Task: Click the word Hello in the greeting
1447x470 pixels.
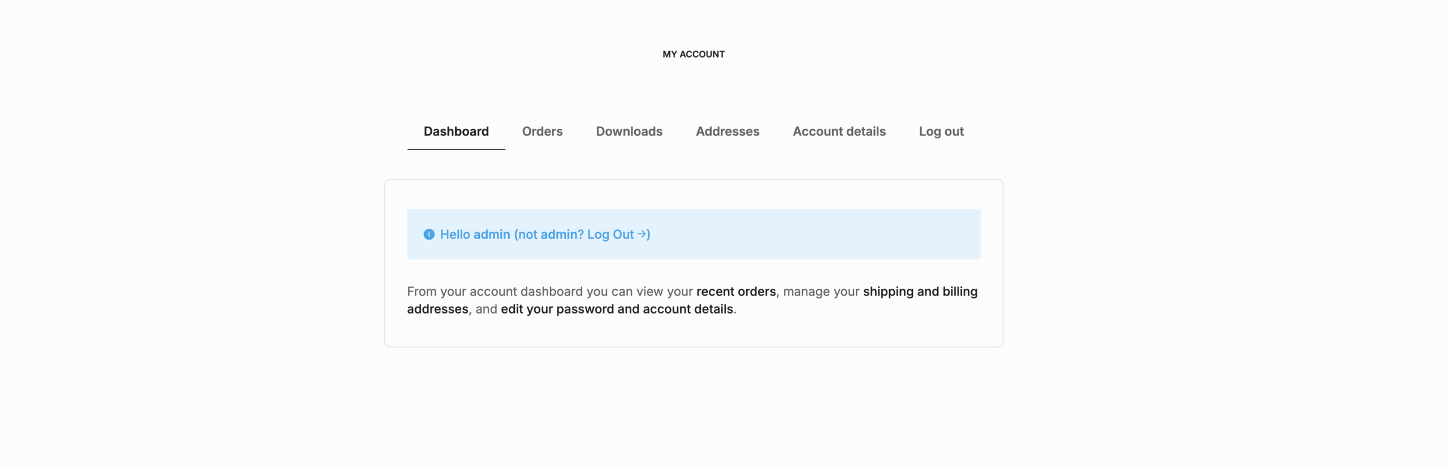Action: point(455,234)
